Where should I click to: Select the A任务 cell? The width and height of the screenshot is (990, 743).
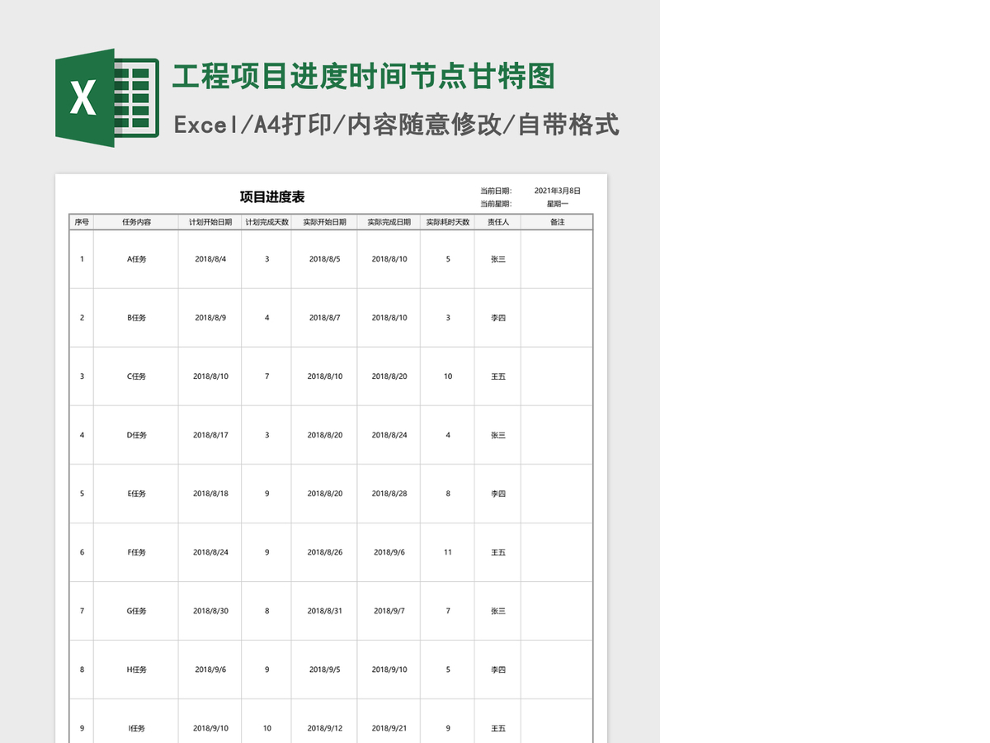(136, 259)
